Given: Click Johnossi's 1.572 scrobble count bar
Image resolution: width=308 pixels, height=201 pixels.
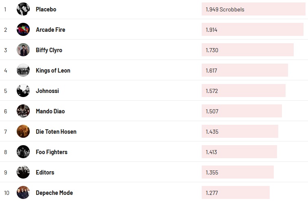Looking at the screenshot, I should [243, 91].
